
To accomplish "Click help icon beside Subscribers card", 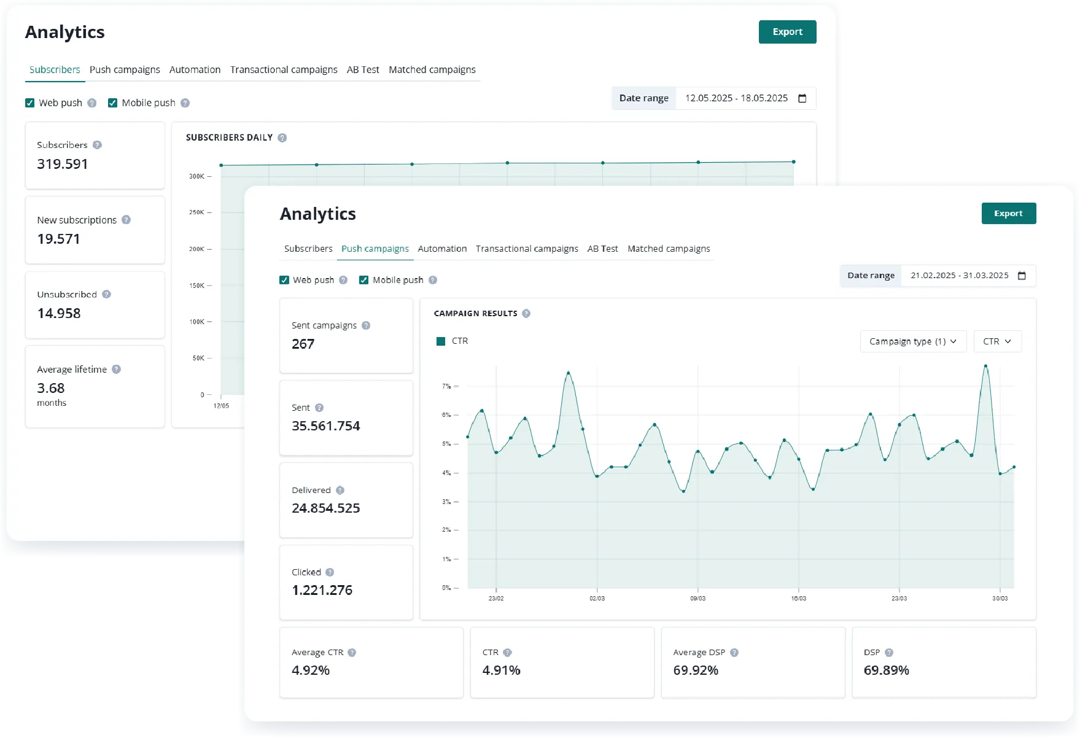I will (97, 145).
